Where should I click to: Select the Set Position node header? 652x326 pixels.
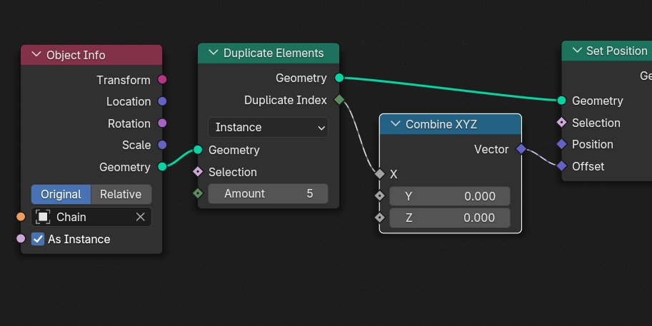[x=607, y=51]
